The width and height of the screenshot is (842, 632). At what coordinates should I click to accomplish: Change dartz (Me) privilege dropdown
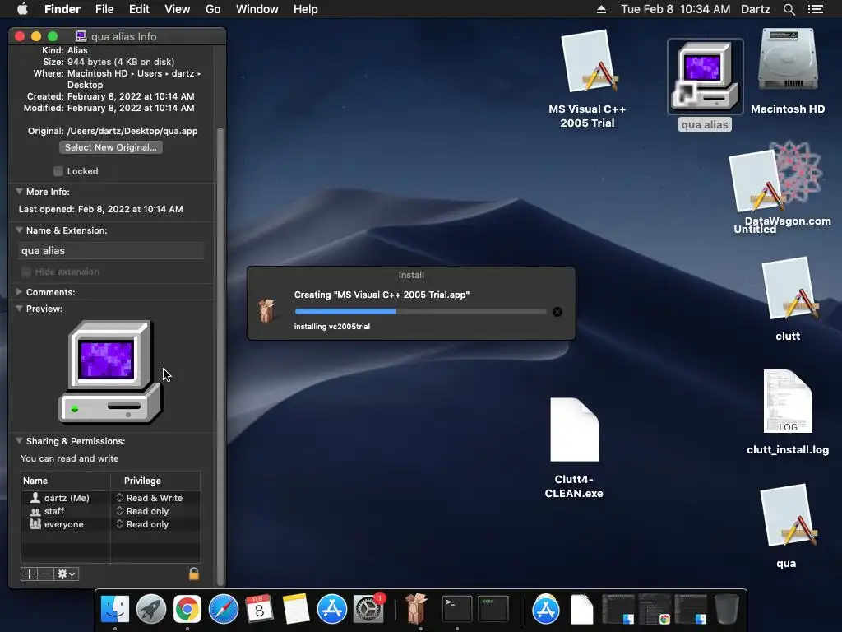150,498
